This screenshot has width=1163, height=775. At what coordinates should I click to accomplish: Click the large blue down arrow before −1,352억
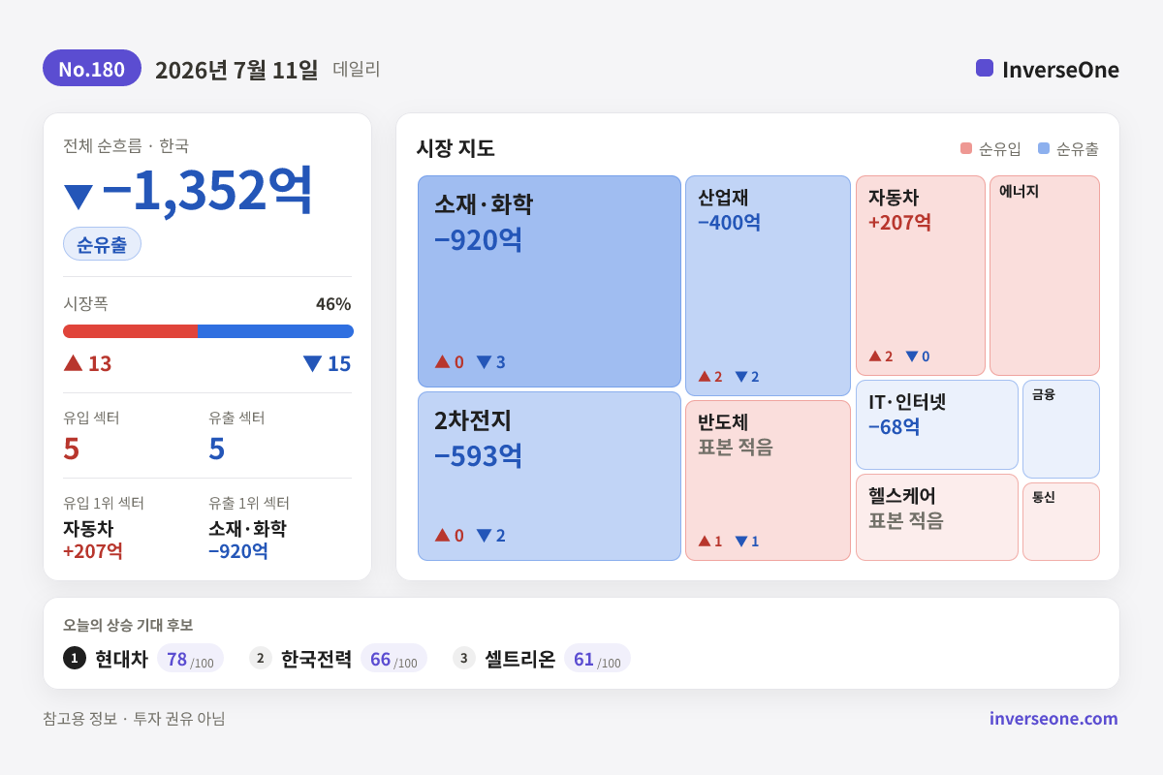[x=78, y=197]
